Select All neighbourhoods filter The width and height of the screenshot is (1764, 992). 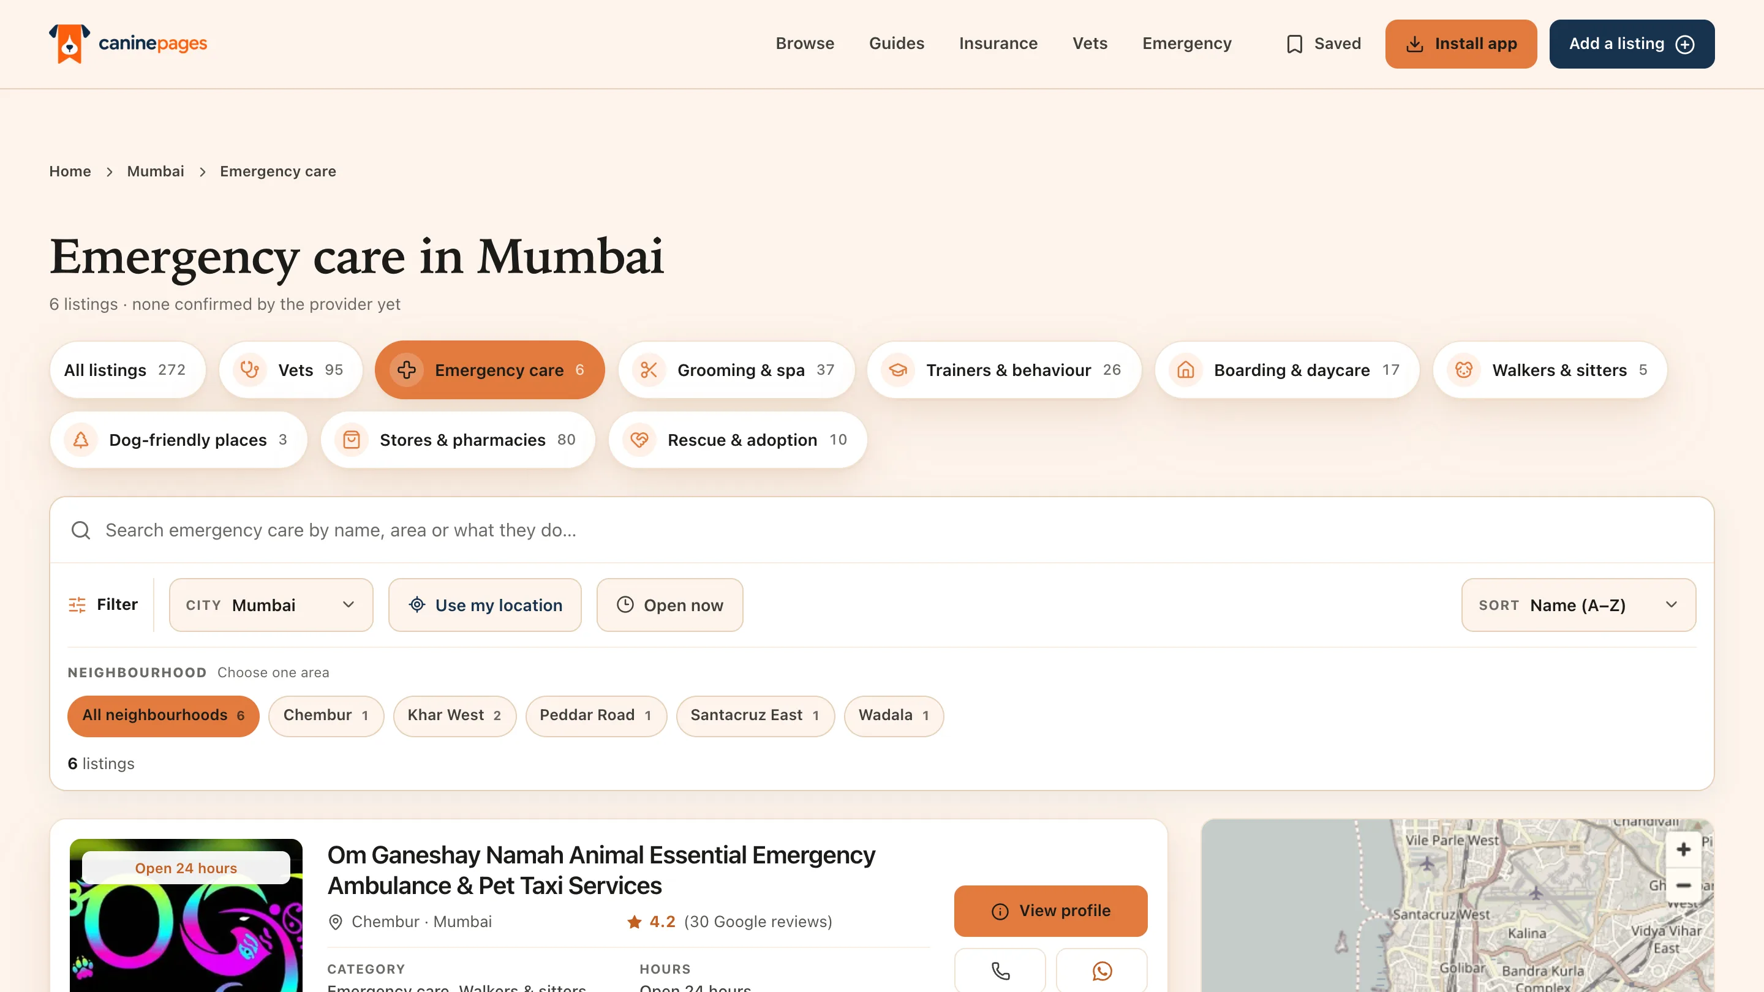coord(163,716)
